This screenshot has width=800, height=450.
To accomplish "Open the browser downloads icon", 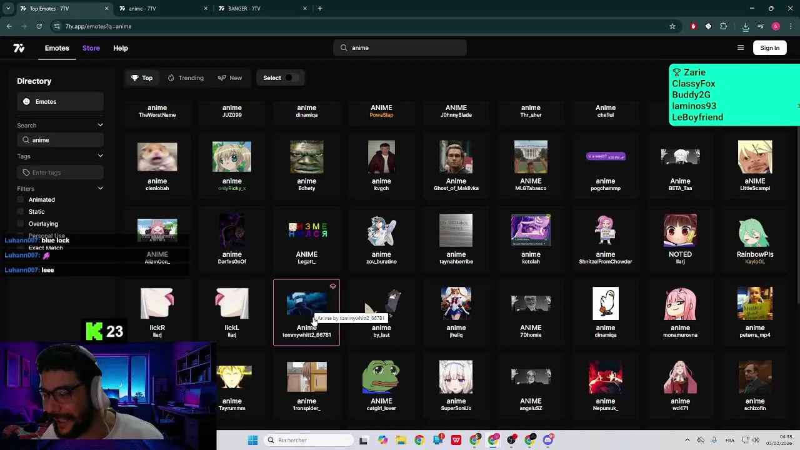I will (746, 26).
